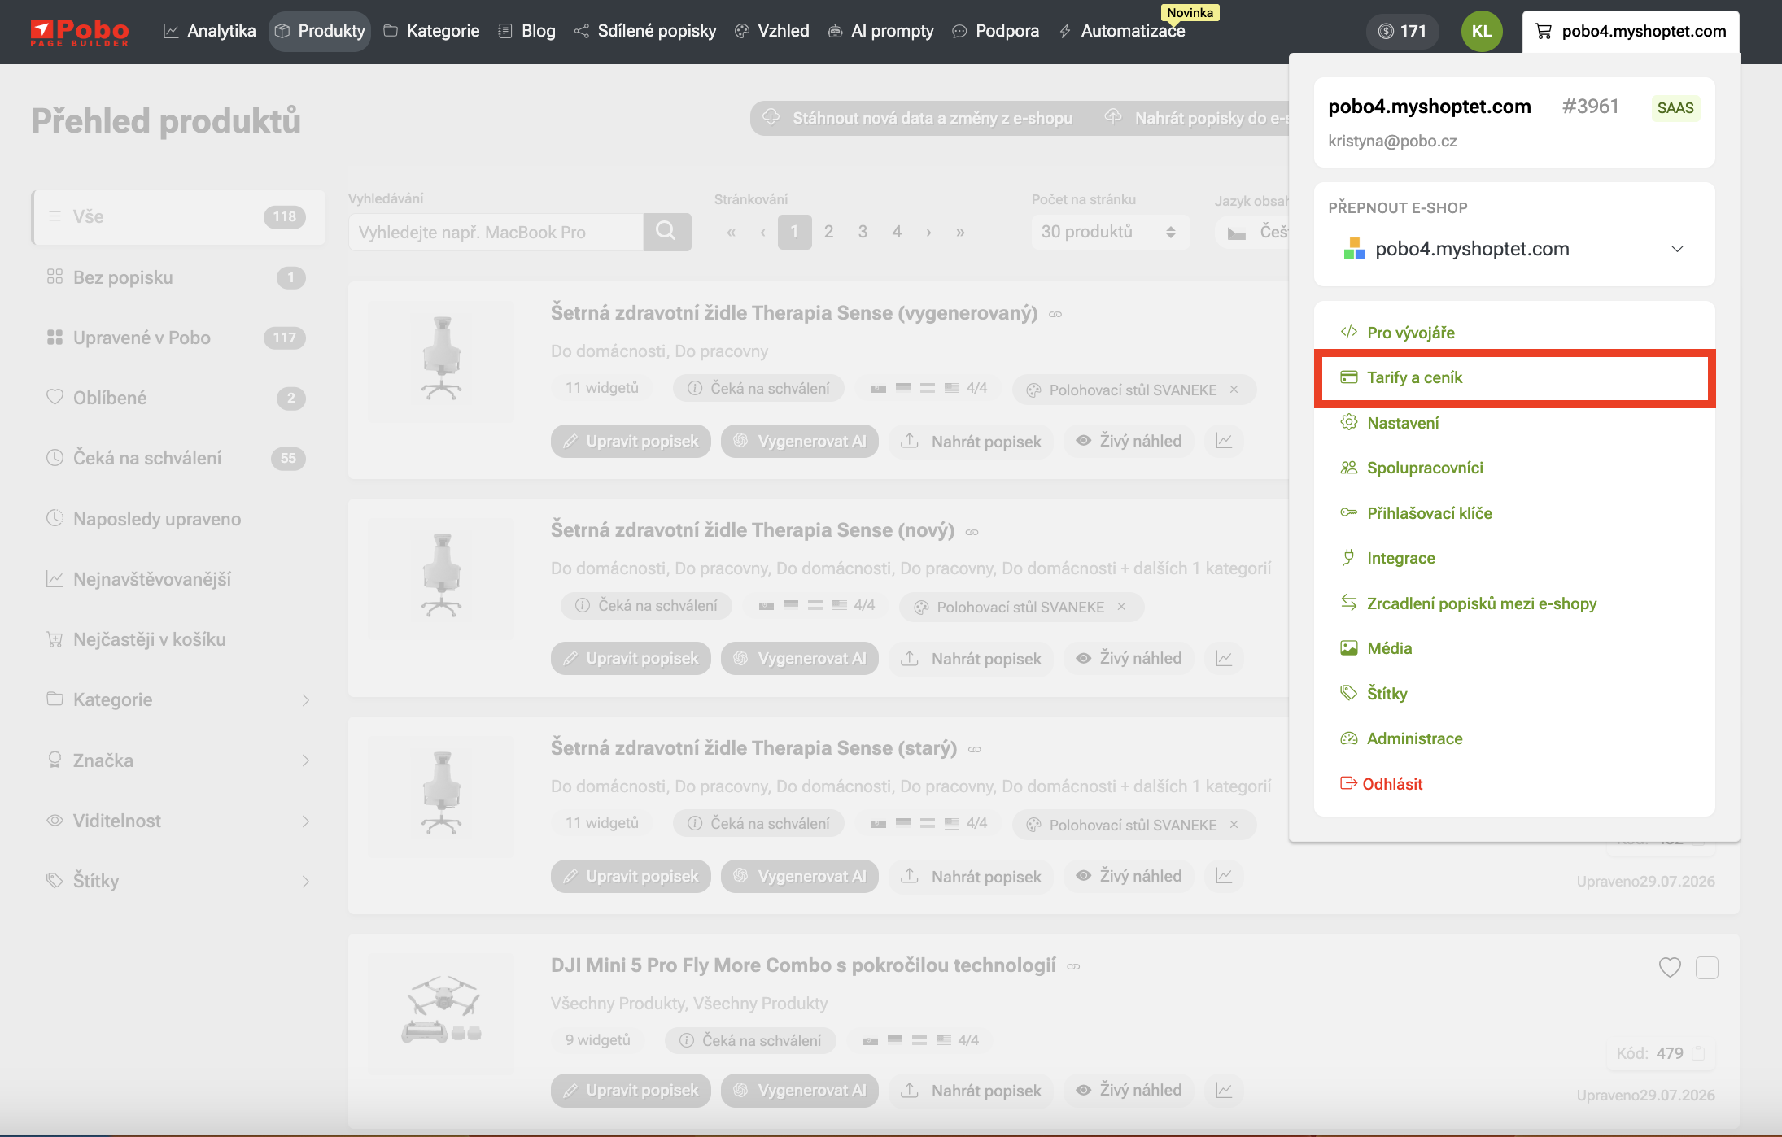
Task: Copy product code 479 icon
Action: click(1697, 1053)
